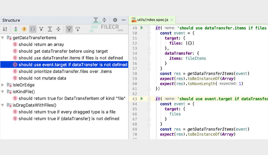The width and height of the screenshot is (268, 155).
Task: Toggle Autoscroll from Source button
Action: tap(78, 29)
